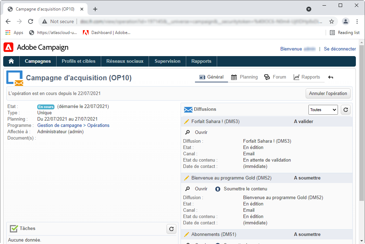Viewport: 365px width, 244px height.
Task: Click the Not secure warning icon
Action: point(45,21)
